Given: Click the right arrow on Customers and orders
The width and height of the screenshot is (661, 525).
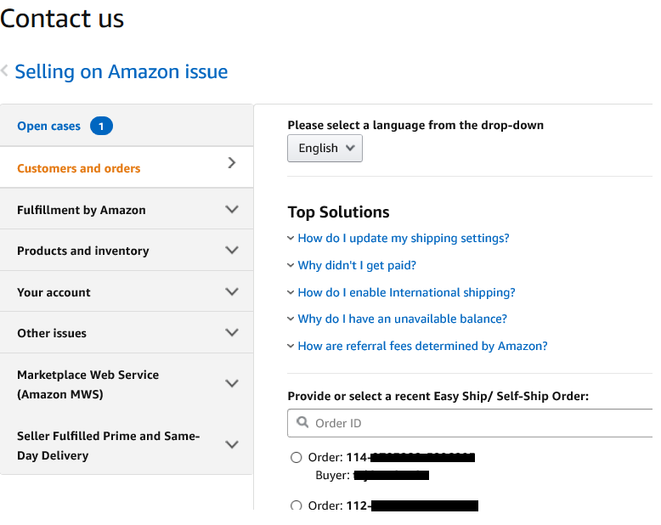Looking at the screenshot, I should click(x=232, y=163).
